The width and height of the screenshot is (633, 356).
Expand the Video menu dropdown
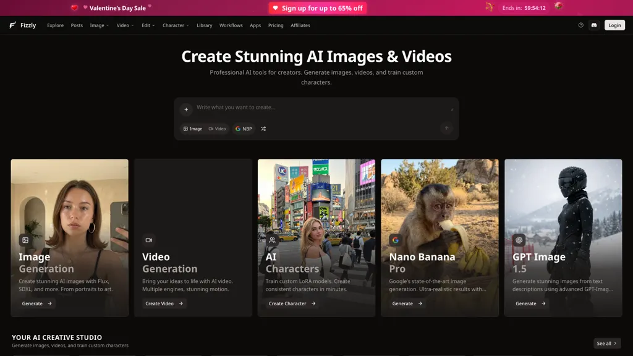click(125, 25)
